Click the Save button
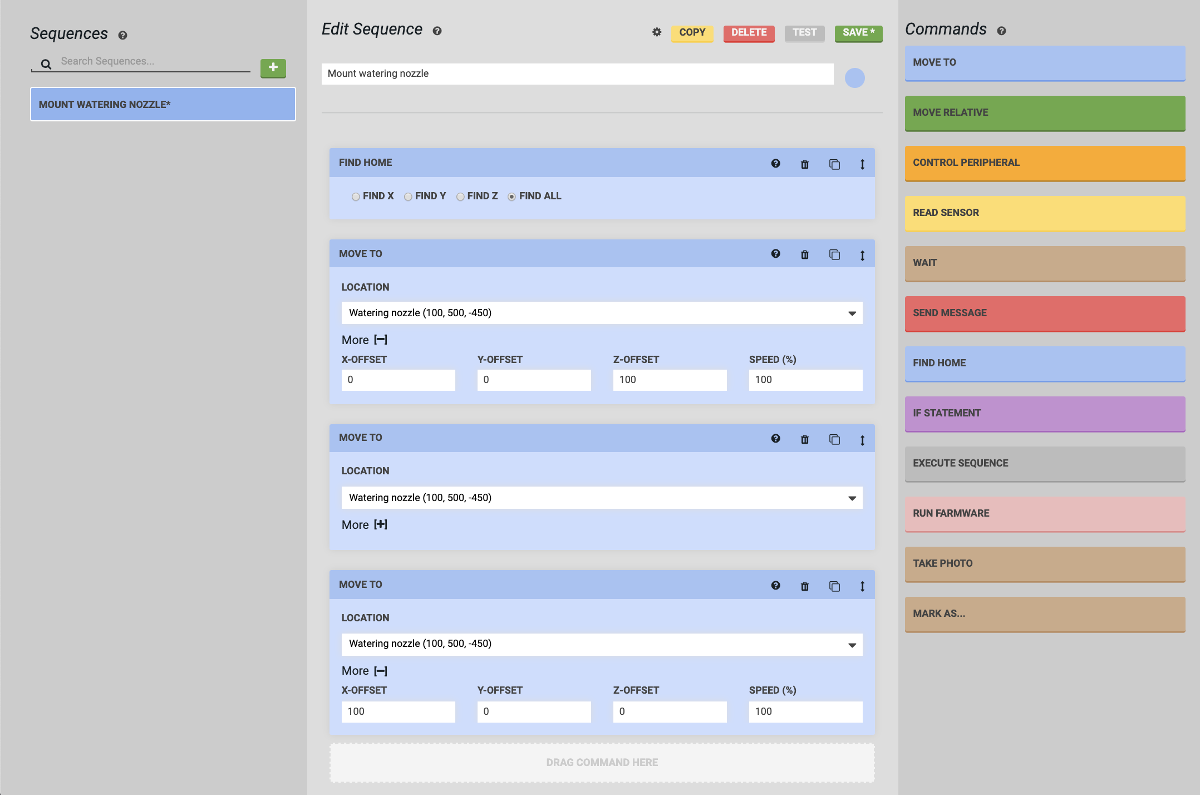Image resolution: width=1200 pixels, height=795 pixels. [x=858, y=33]
